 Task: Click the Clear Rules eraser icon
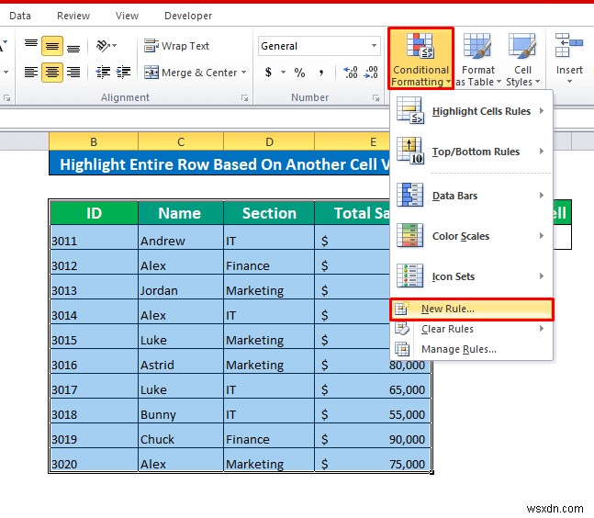tap(402, 328)
